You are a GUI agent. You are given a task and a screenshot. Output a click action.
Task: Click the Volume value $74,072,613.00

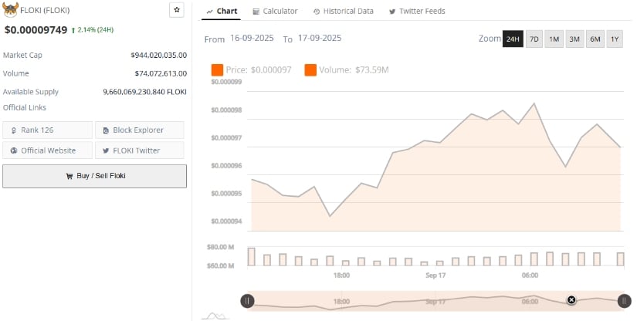pos(161,73)
